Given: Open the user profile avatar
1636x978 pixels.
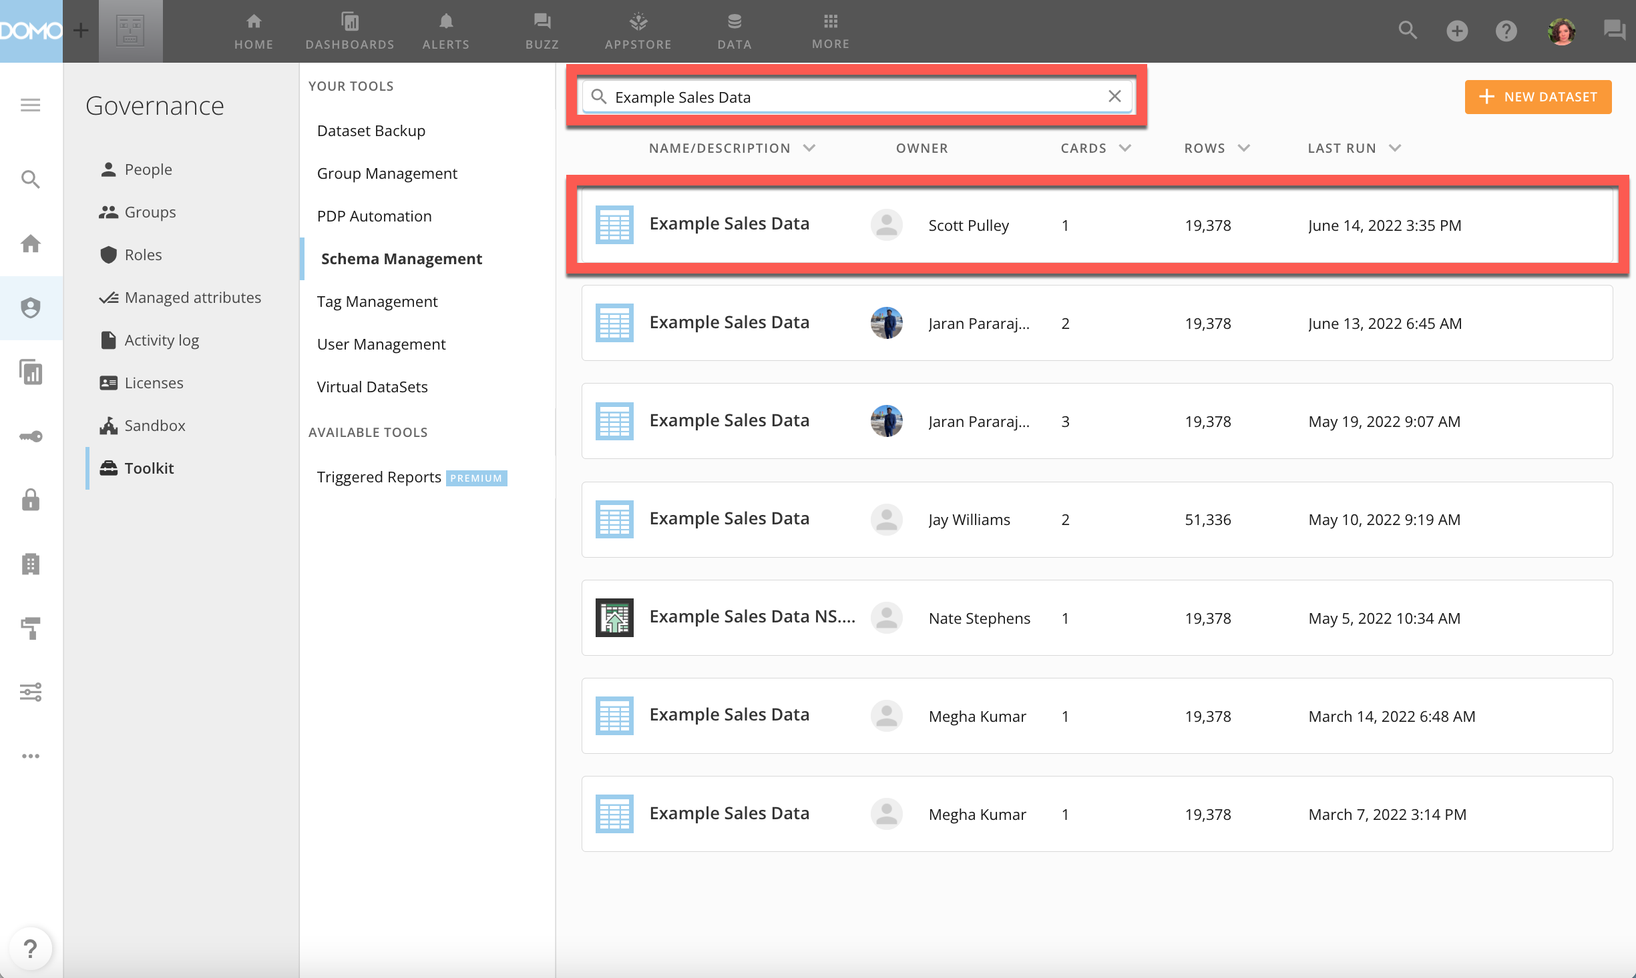Looking at the screenshot, I should click(x=1561, y=31).
